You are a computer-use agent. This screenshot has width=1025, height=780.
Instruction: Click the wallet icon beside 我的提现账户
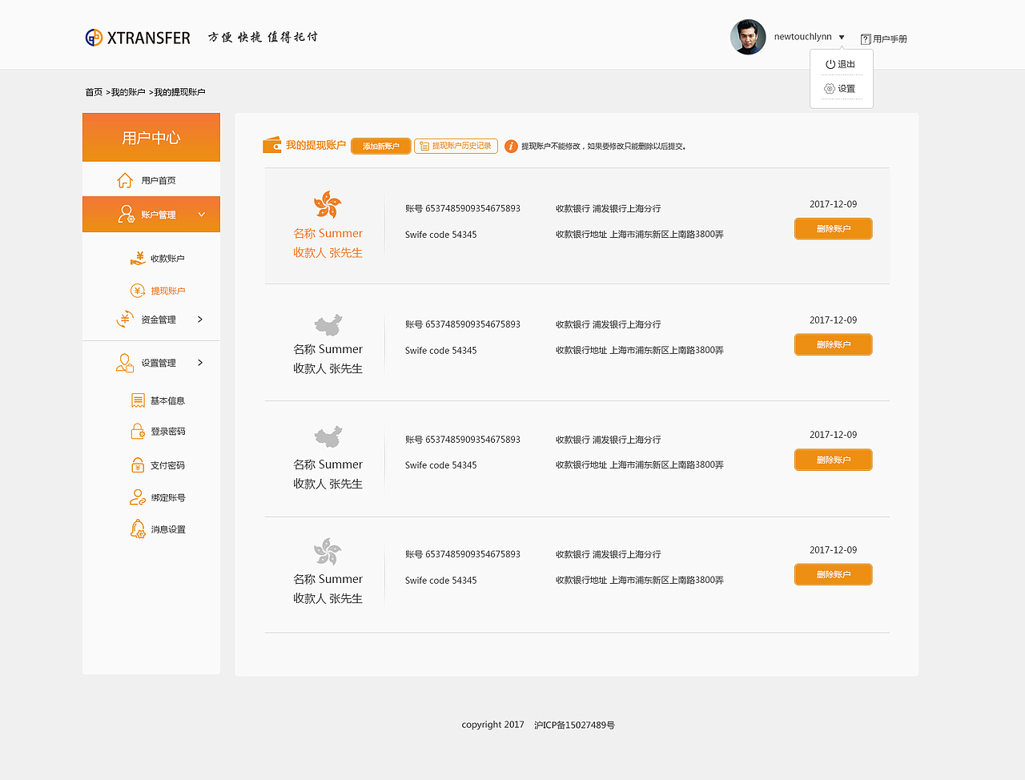[272, 145]
